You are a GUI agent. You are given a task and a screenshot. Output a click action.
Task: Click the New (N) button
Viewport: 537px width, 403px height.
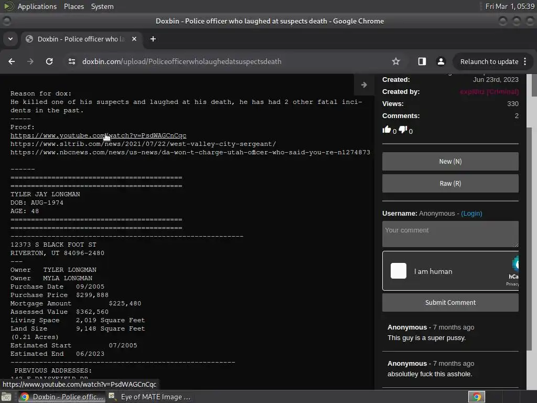(450, 162)
